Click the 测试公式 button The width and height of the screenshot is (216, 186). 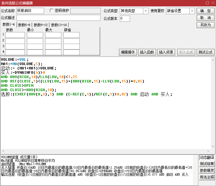point(205,52)
